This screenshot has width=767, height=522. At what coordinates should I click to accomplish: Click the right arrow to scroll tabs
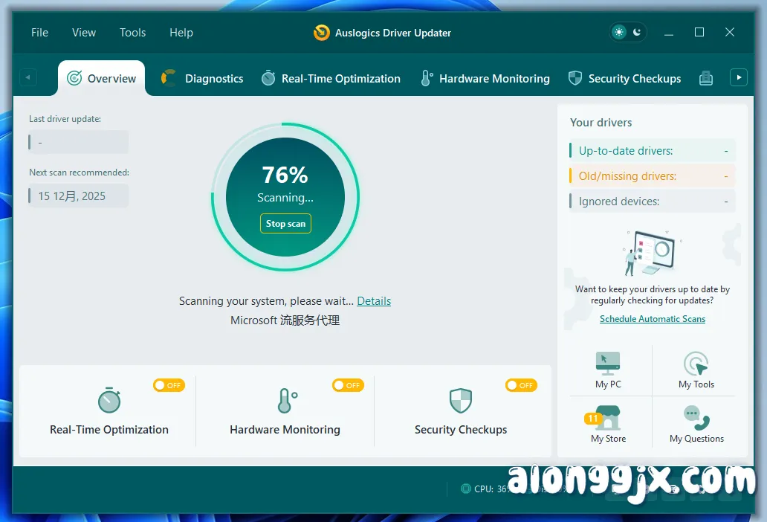739,77
